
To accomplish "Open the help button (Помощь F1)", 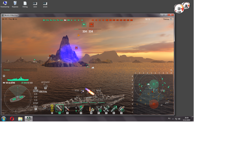I will pos(168,19).
